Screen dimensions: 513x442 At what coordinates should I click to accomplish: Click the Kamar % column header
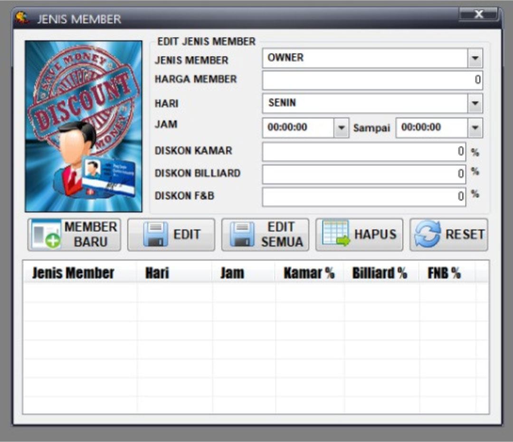[309, 273]
